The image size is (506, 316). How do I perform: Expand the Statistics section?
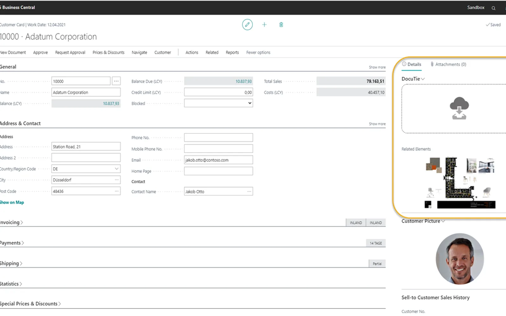(11, 284)
